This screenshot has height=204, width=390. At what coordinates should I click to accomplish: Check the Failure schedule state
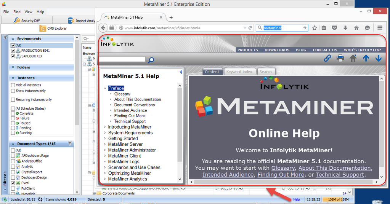coord(13,118)
